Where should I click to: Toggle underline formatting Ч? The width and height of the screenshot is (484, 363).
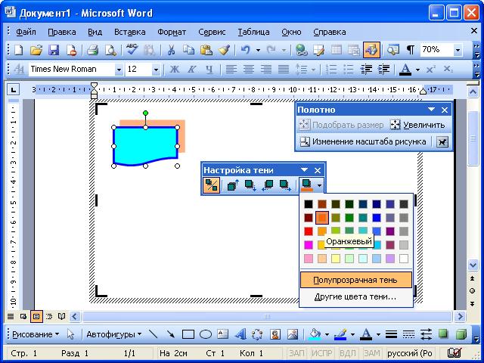click(x=209, y=69)
